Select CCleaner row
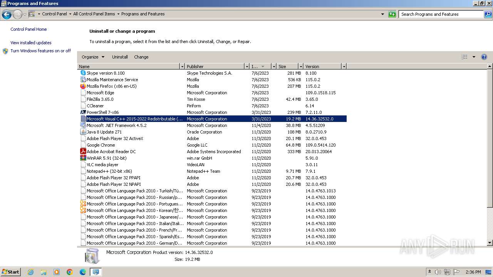Viewport: 493px width, 277px height. [x=213, y=106]
